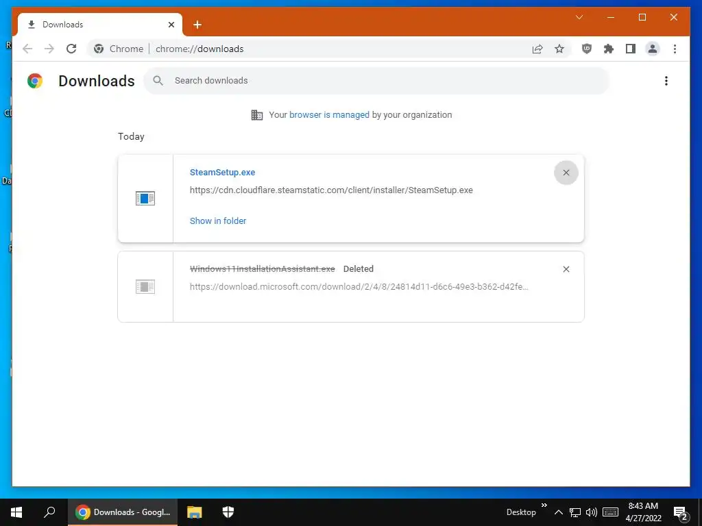
Task: Remove deleted Windows11InstallationAssistant.exe entry
Action: coord(566,268)
